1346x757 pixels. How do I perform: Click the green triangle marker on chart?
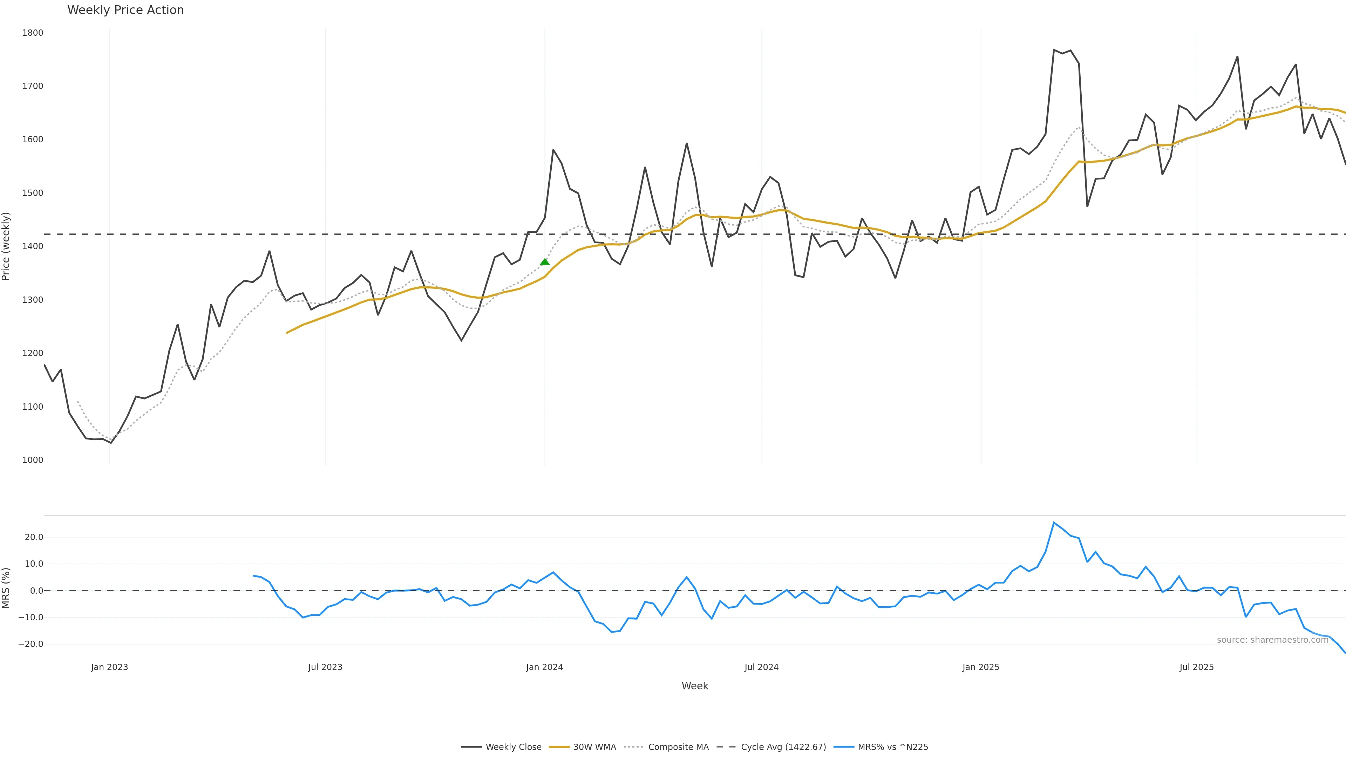(x=544, y=262)
